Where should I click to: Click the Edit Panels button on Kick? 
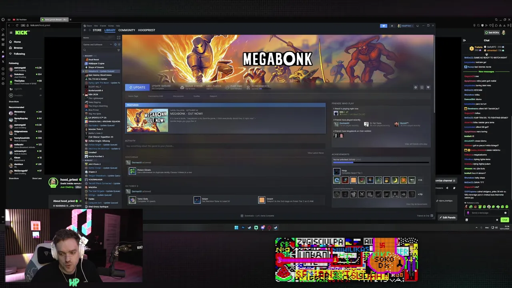[447, 218]
